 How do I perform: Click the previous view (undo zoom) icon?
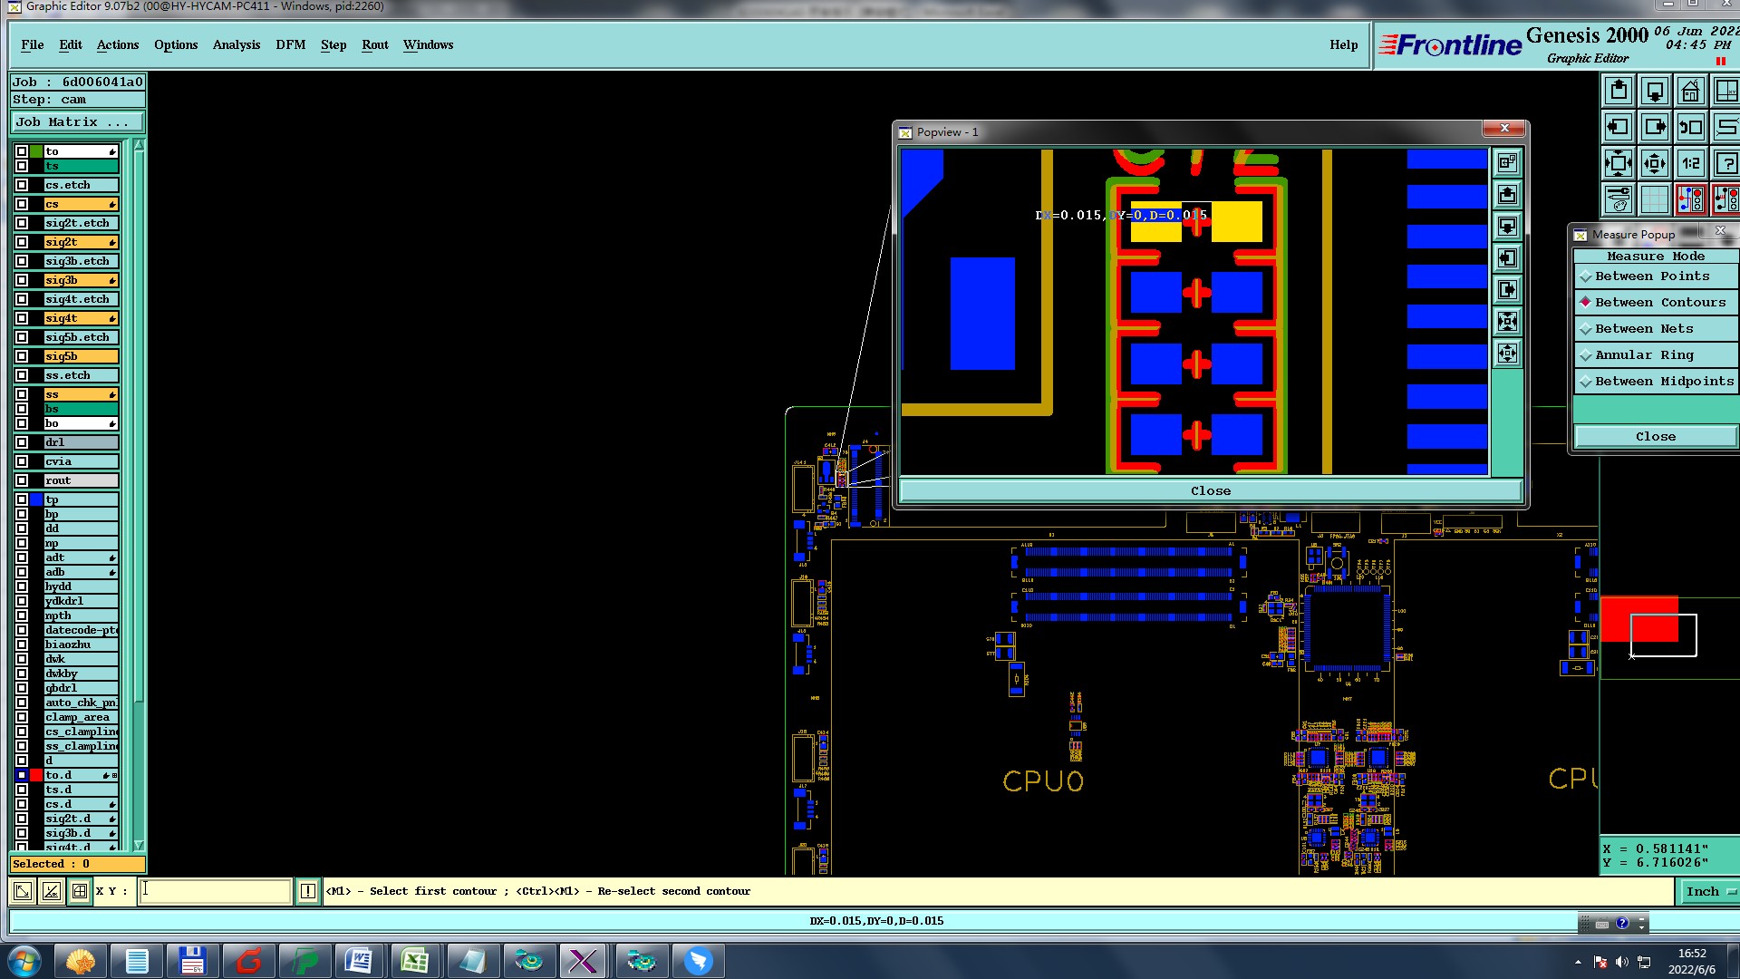1690,128
